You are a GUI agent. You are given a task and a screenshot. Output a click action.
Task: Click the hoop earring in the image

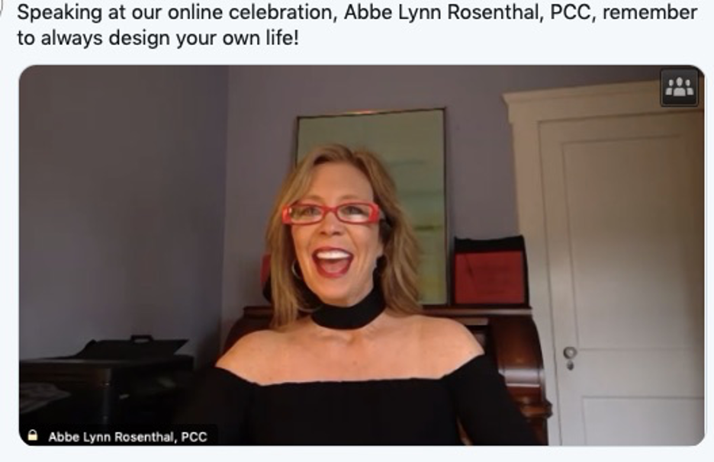point(296,270)
